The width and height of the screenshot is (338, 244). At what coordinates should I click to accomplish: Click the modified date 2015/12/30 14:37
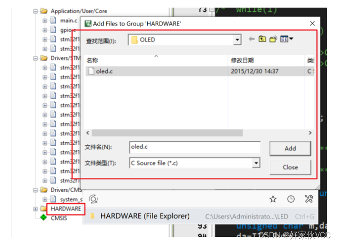point(255,71)
